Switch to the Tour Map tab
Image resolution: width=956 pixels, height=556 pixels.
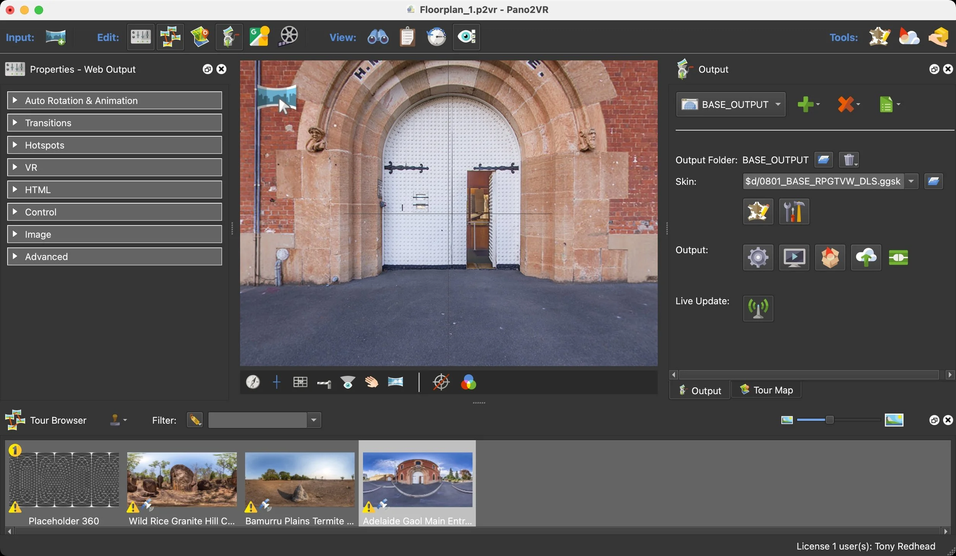(x=766, y=390)
